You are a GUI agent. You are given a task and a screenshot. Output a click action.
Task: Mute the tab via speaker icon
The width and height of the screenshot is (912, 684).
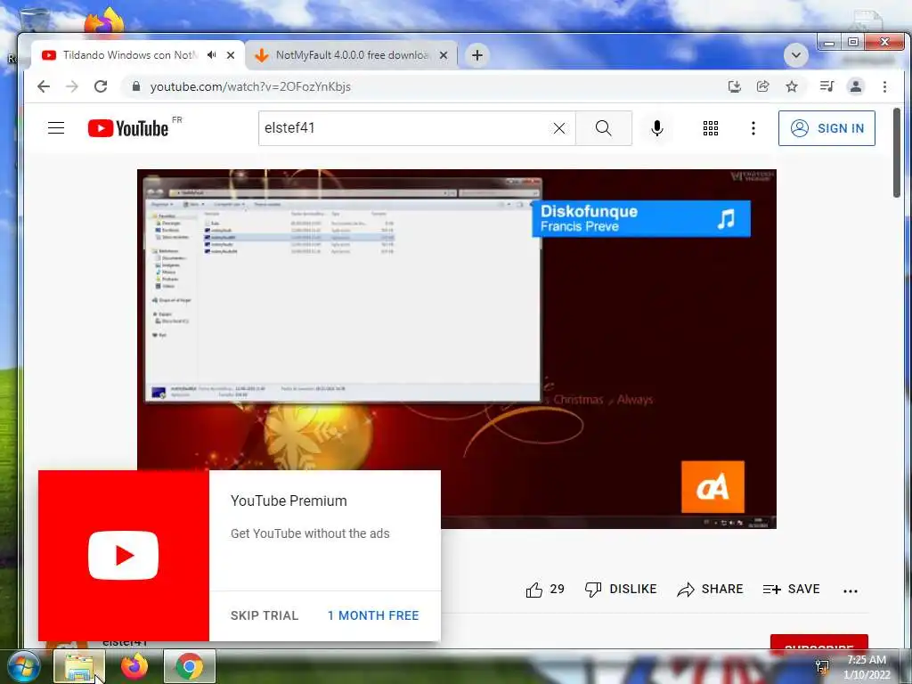(x=212, y=54)
